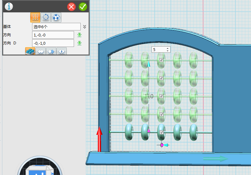Click the green checkmark to confirm array

click(x=83, y=7)
